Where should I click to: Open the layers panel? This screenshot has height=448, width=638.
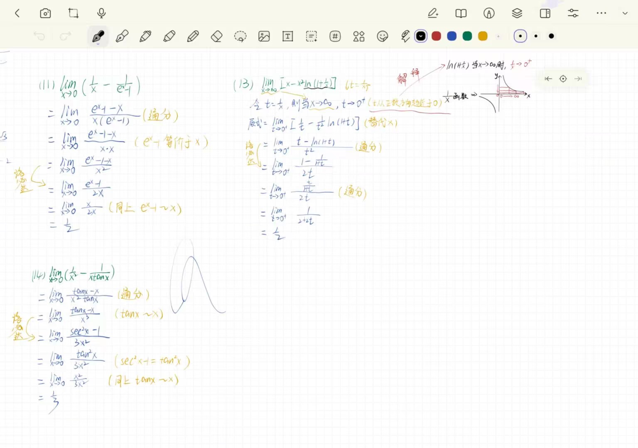[517, 13]
